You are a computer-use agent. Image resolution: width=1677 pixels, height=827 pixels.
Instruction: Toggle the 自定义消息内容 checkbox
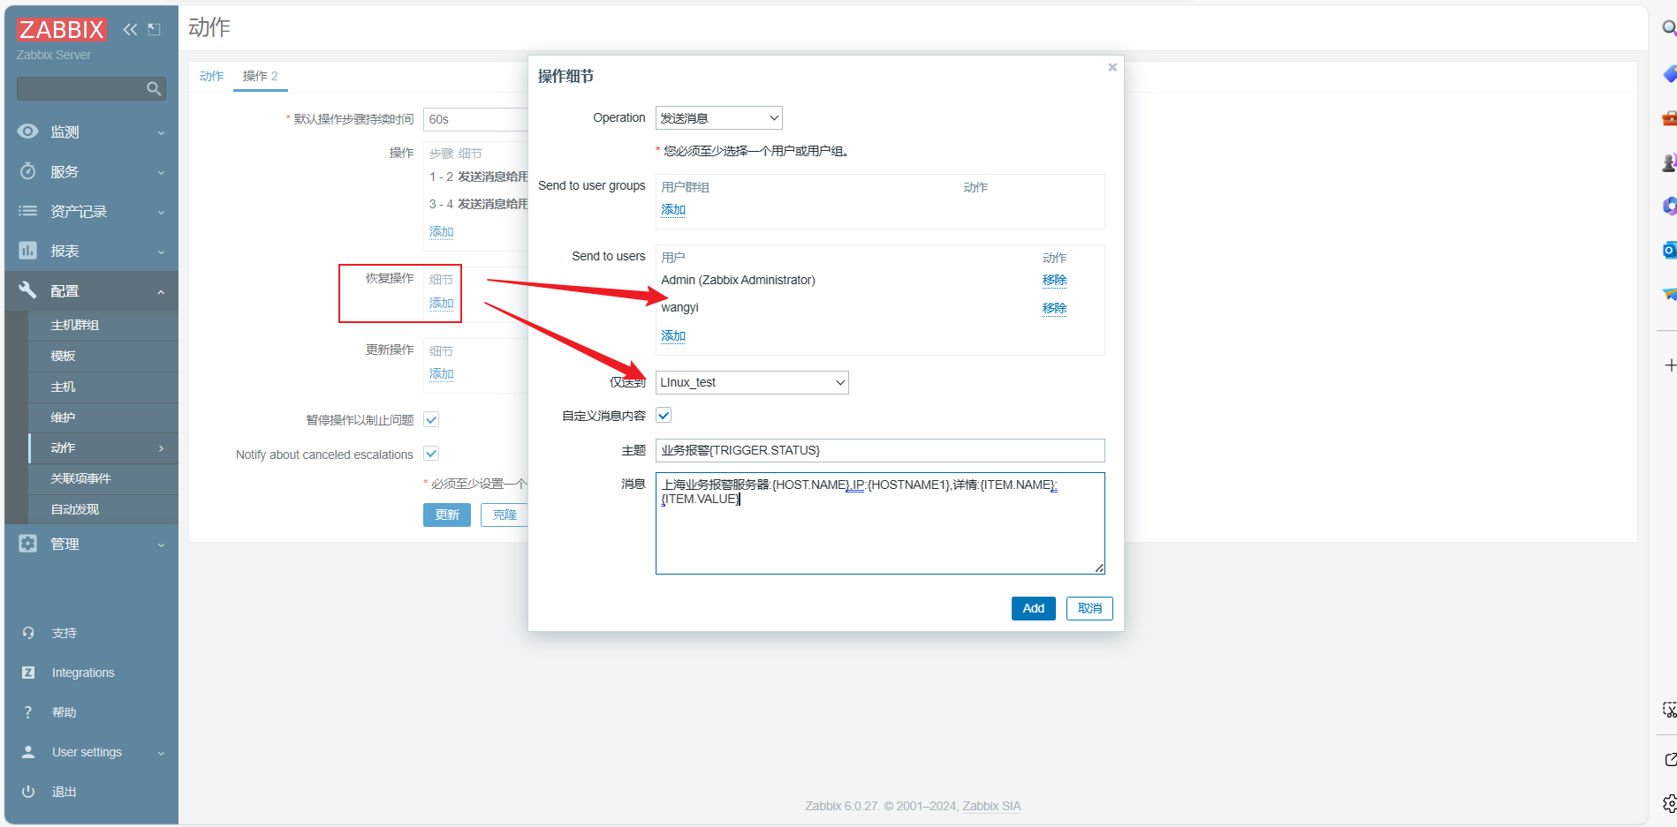tap(664, 416)
